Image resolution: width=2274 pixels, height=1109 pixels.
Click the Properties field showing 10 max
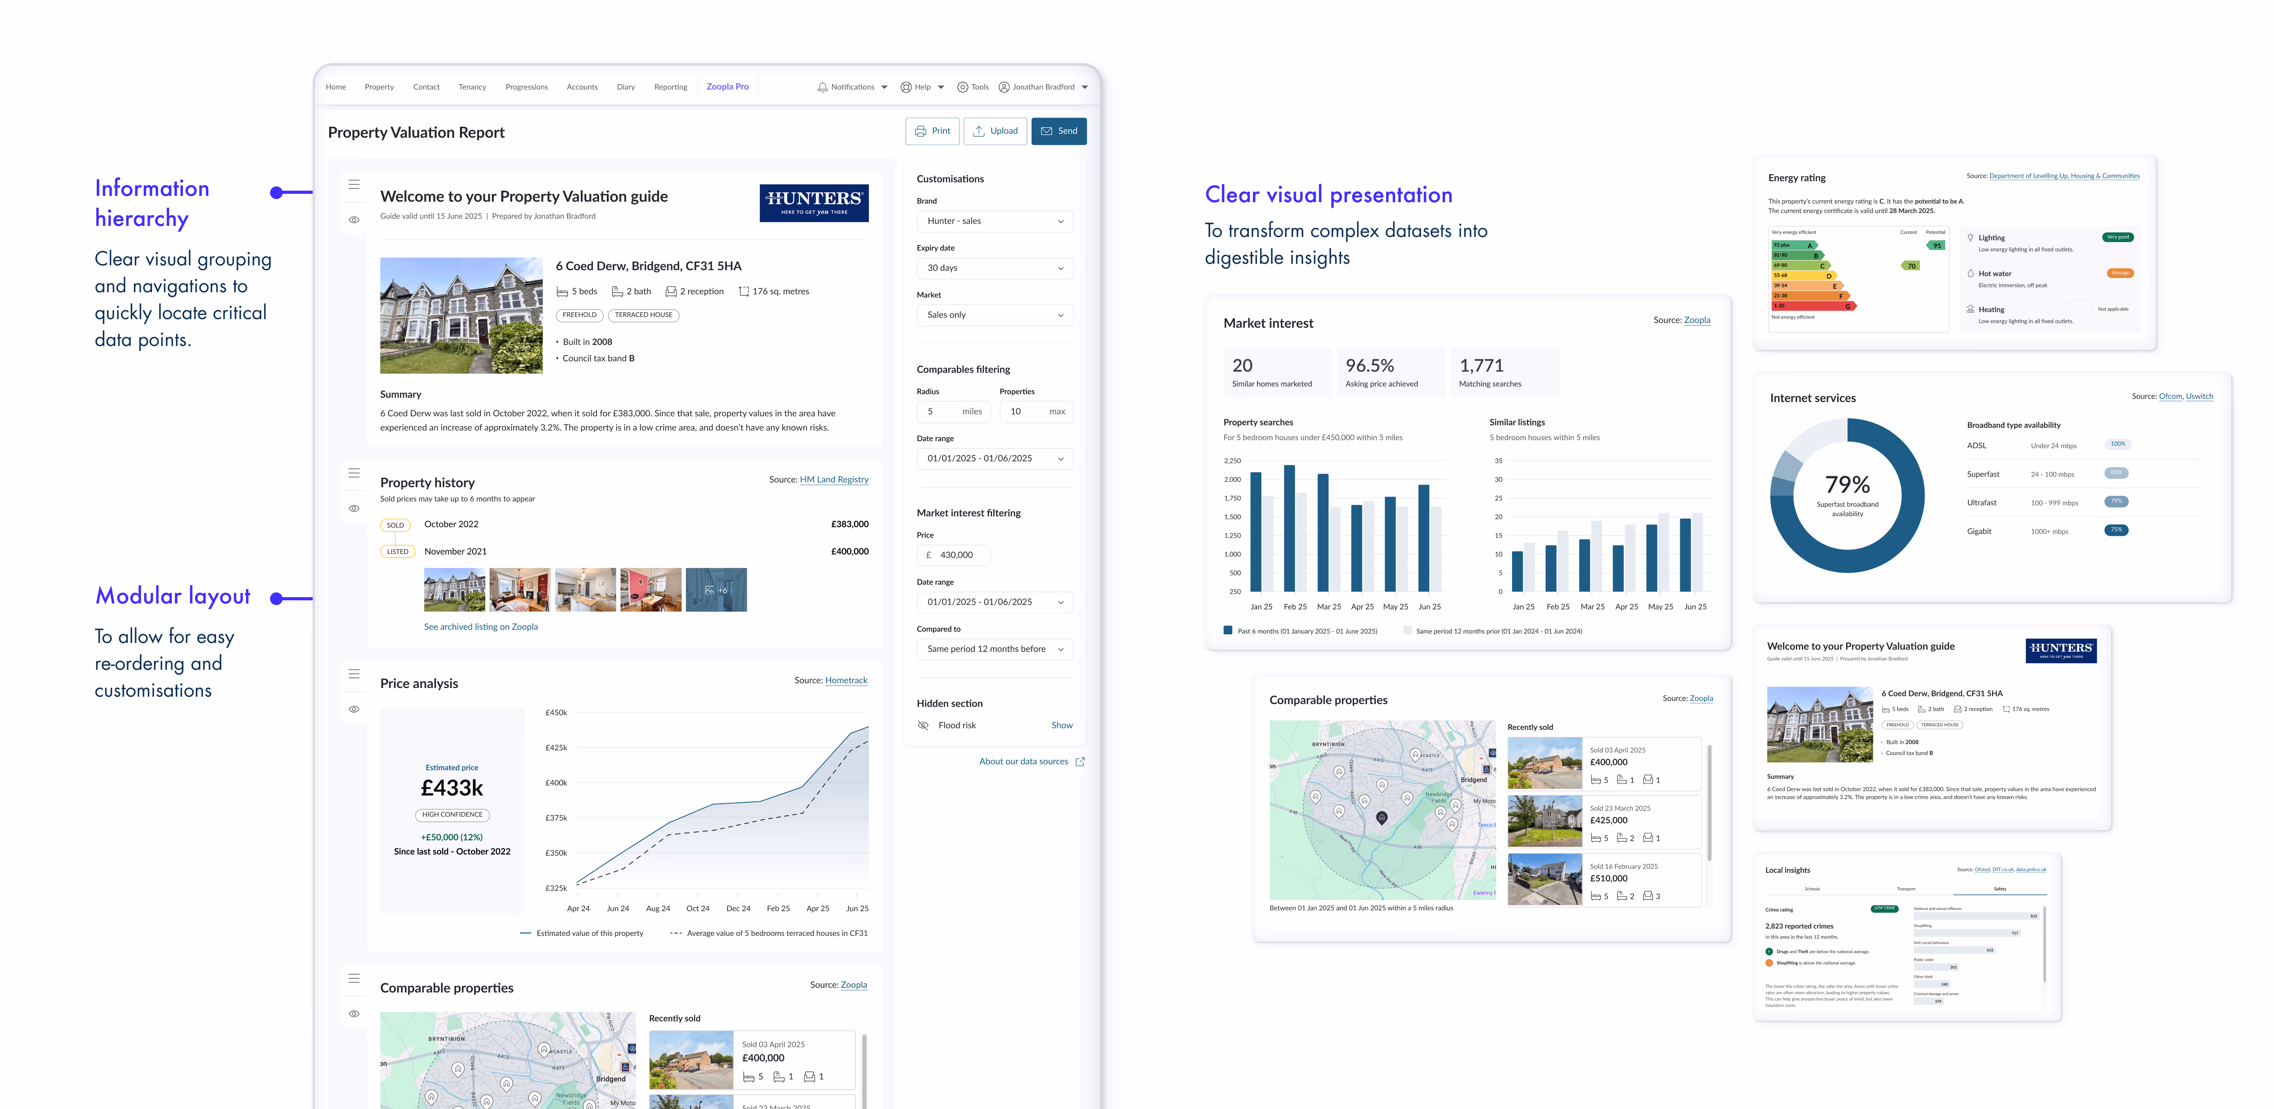coord(1036,412)
